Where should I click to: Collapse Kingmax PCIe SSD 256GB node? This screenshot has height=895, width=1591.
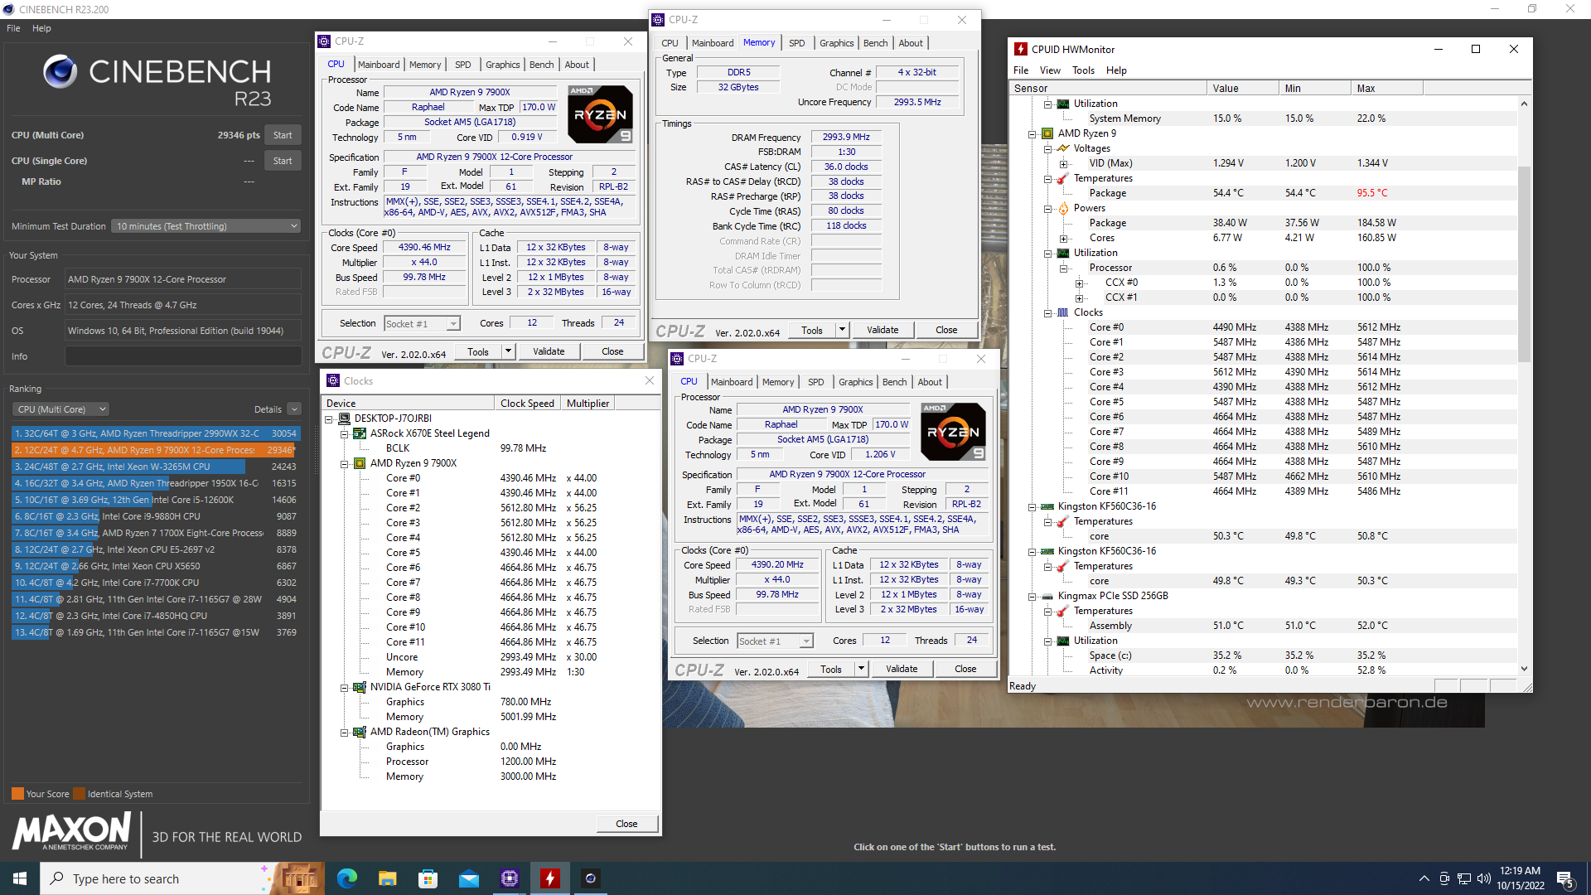1032,596
